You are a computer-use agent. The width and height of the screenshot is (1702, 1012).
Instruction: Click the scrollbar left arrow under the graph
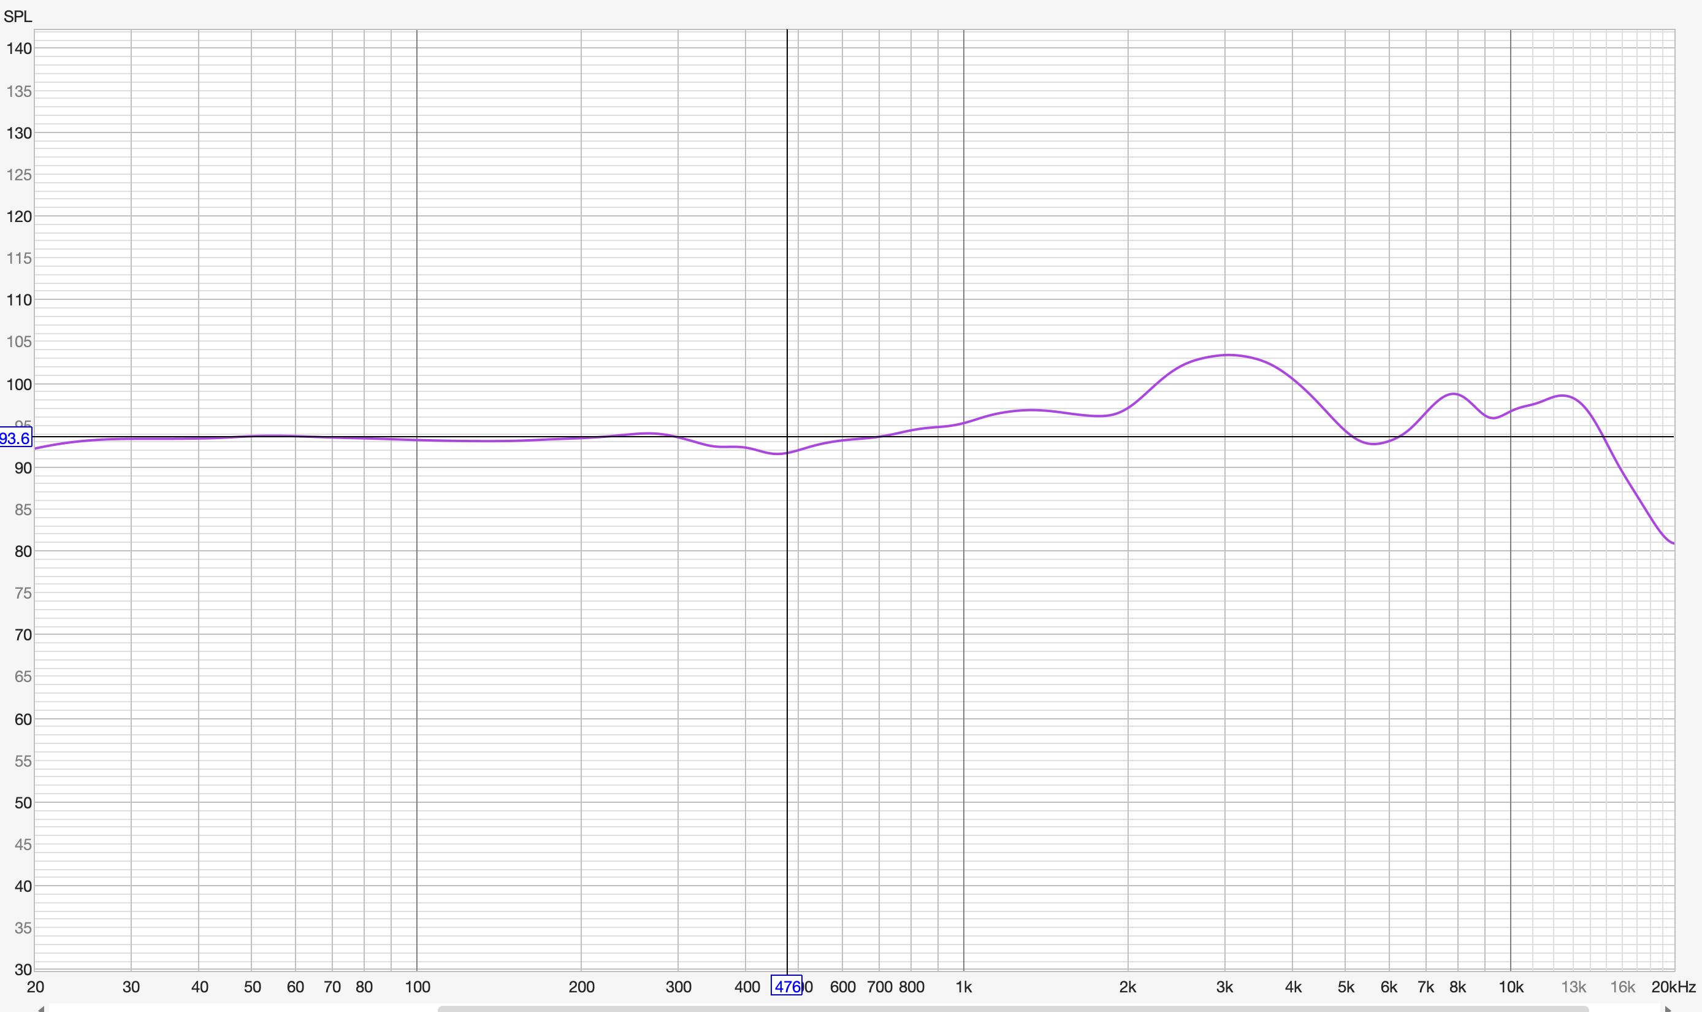(41, 1008)
